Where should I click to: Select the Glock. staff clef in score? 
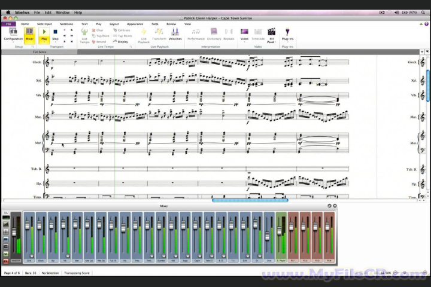point(47,62)
